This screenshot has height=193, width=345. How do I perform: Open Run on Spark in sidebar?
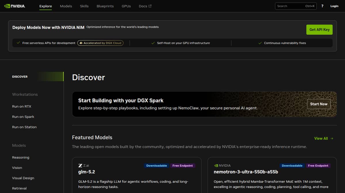(23, 117)
